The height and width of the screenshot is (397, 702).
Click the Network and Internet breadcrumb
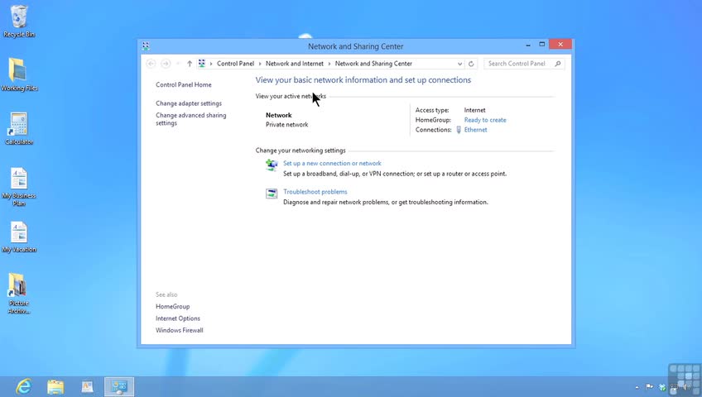[x=295, y=64]
